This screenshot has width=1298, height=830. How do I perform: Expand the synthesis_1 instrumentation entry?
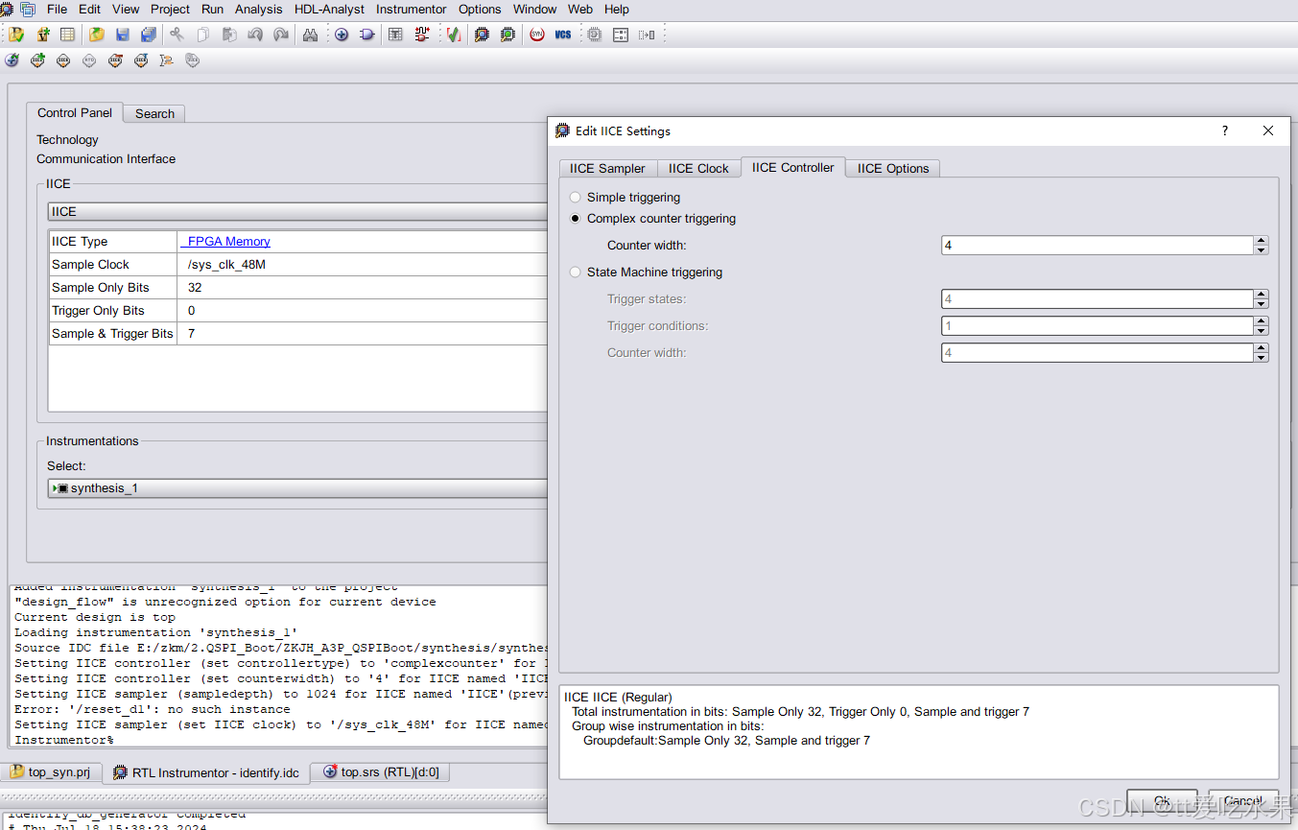click(x=56, y=487)
